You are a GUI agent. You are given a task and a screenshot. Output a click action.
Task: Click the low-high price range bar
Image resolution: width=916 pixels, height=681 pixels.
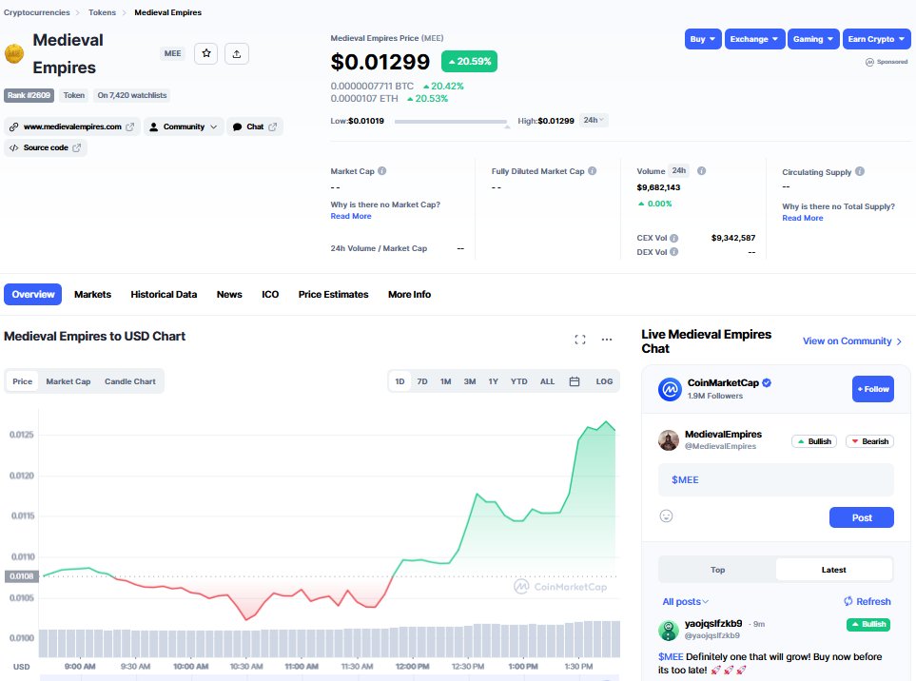[451, 122]
